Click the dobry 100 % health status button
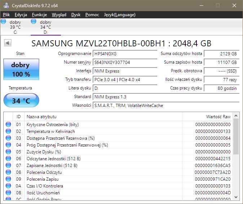 21,69
